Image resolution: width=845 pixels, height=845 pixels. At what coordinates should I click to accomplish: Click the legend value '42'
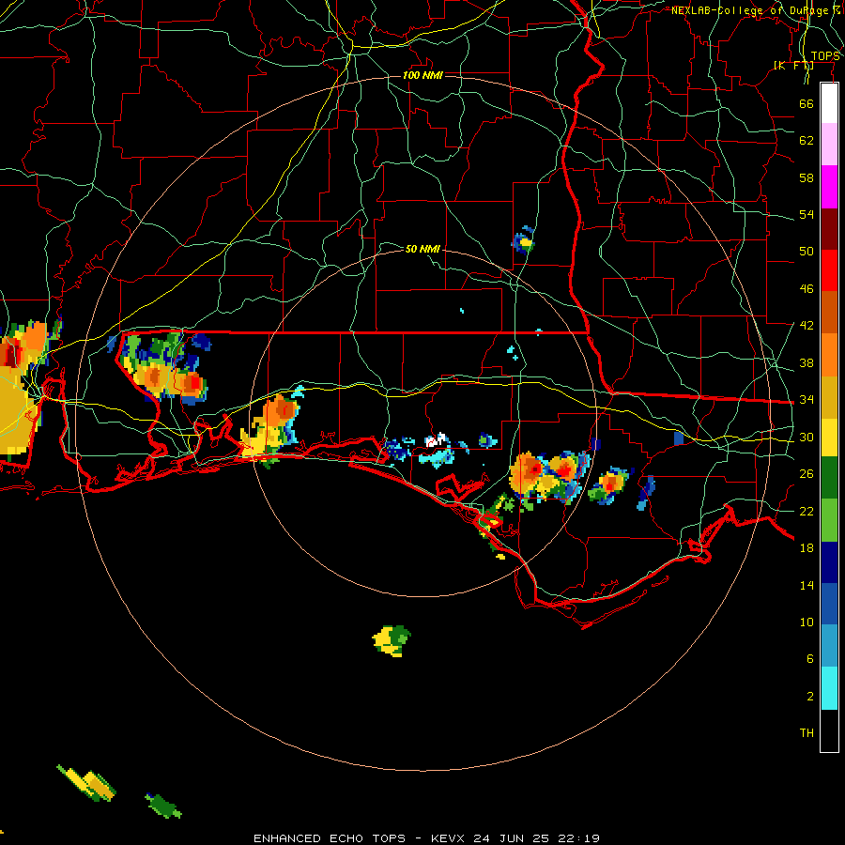pos(807,326)
